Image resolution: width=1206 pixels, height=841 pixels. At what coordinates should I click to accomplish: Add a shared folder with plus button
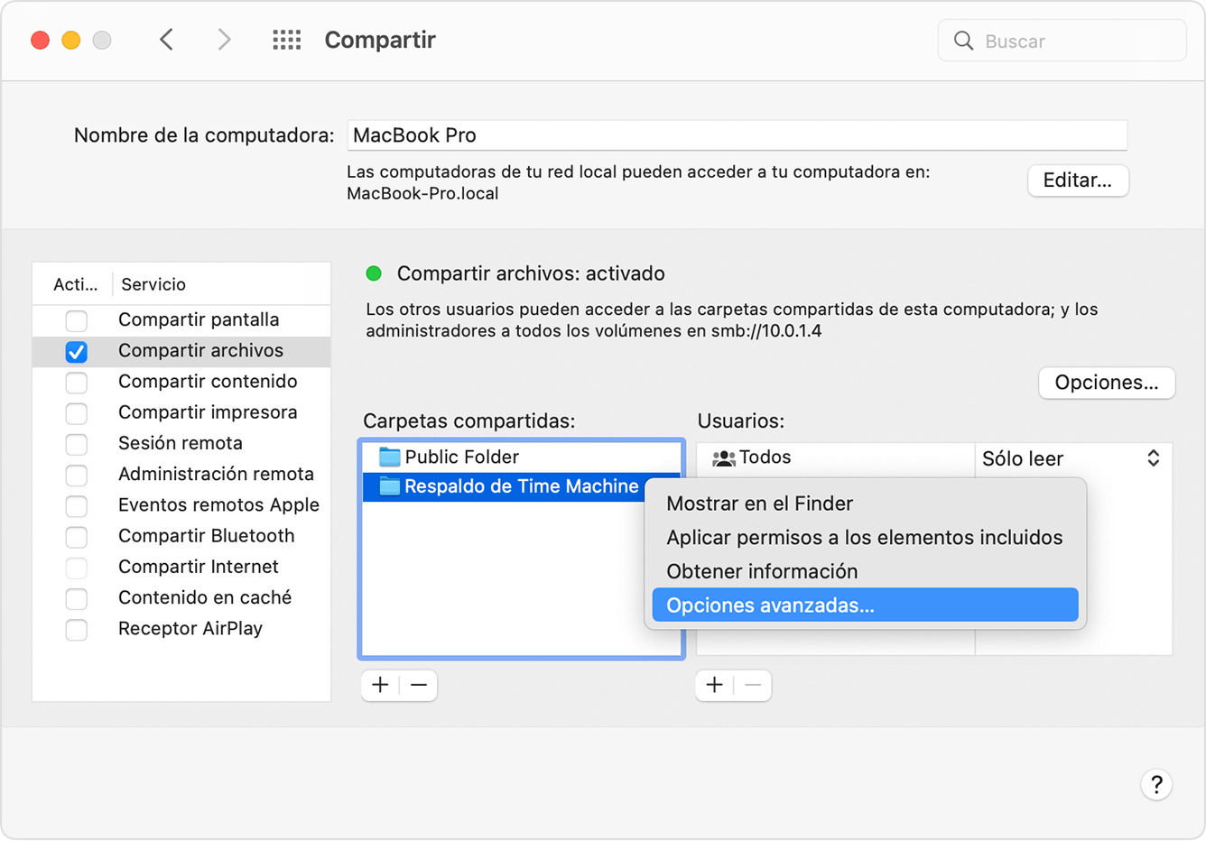pos(380,685)
